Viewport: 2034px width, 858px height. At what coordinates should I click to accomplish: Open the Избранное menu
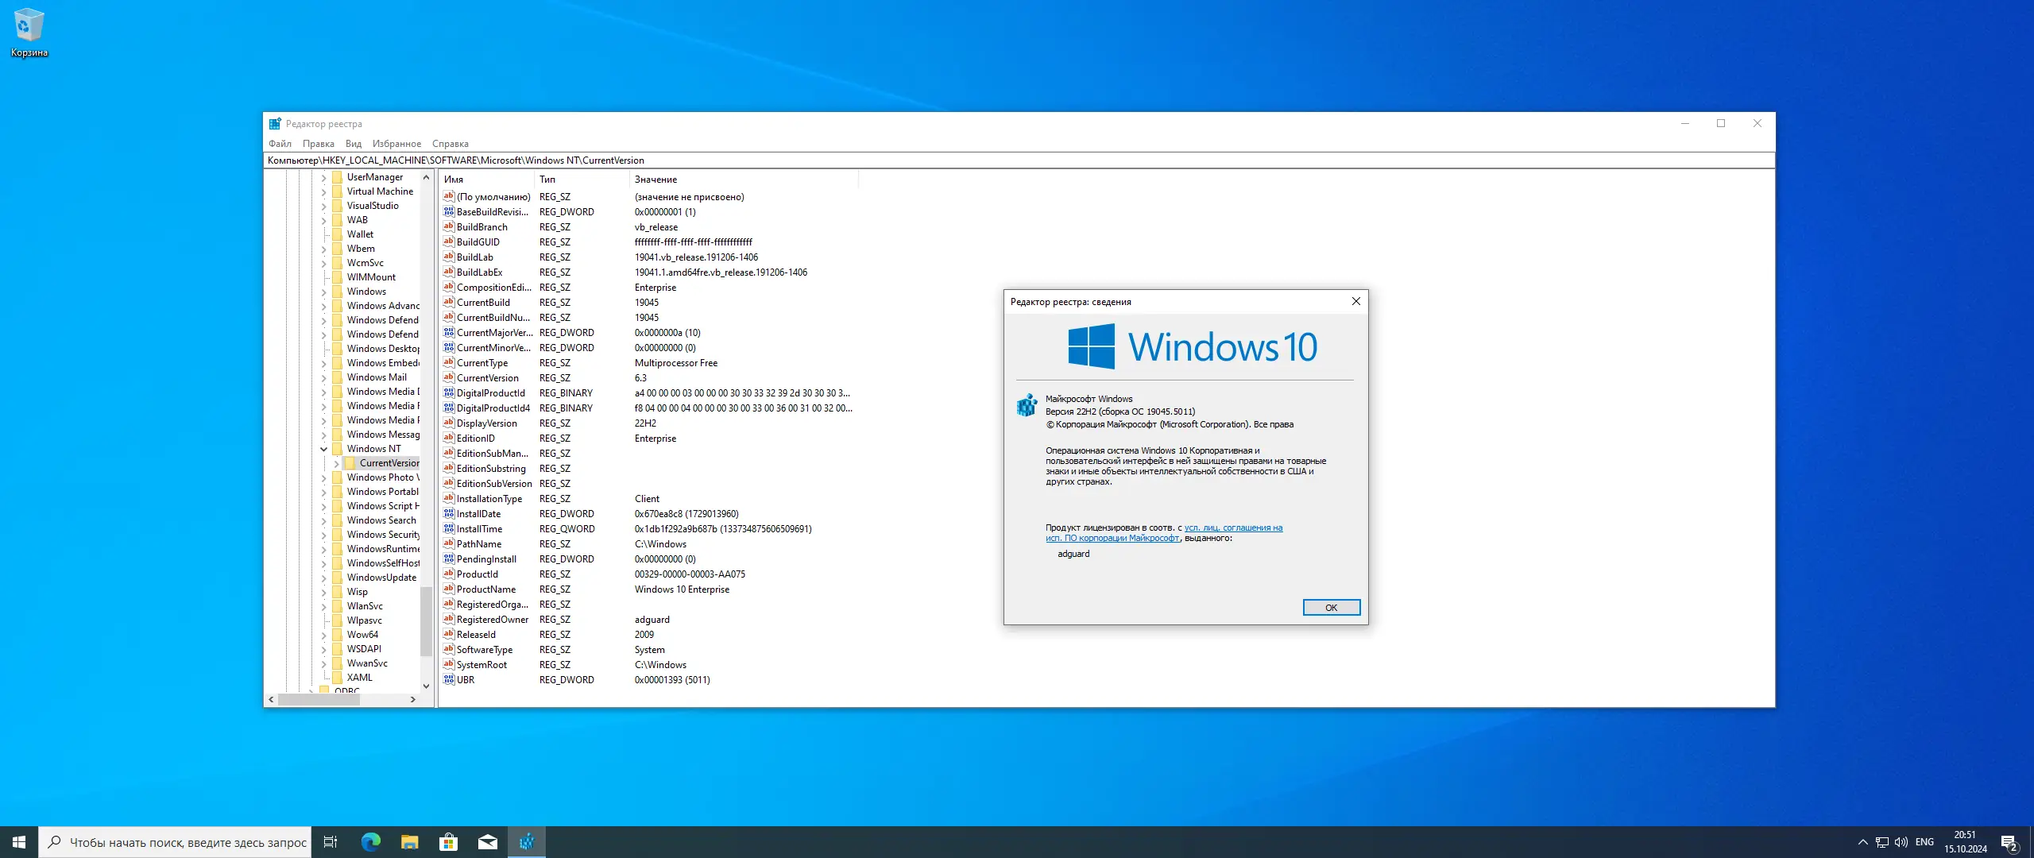tap(396, 144)
